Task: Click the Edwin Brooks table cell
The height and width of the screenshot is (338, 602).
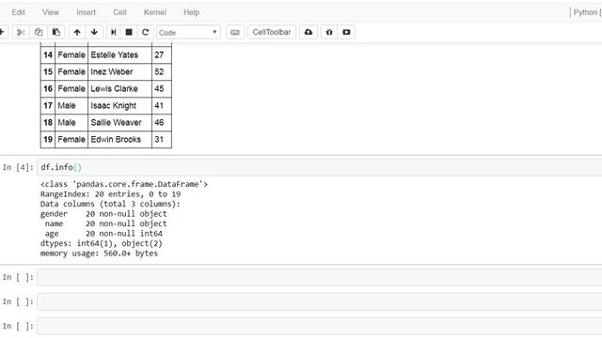Action: tap(119, 139)
